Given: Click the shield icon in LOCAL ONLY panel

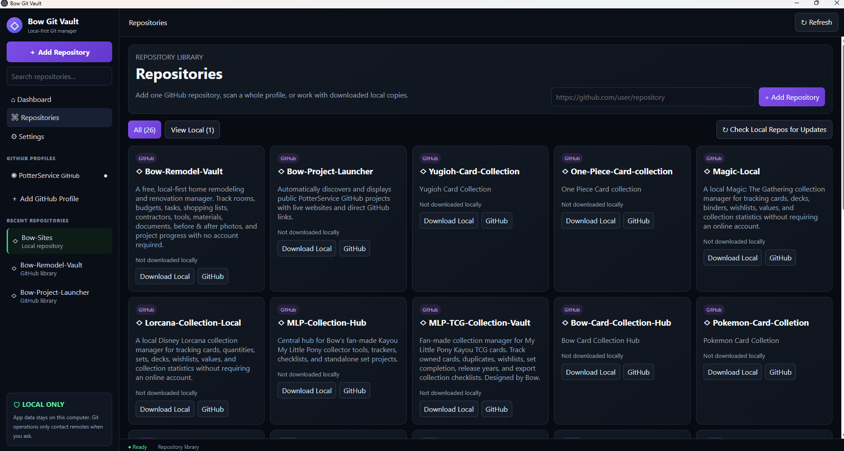Looking at the screenshot, I should pos(17,405).
